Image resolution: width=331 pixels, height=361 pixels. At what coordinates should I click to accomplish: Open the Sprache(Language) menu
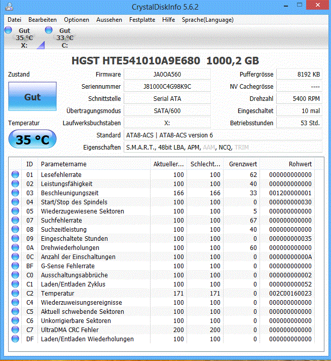(208, 20)
